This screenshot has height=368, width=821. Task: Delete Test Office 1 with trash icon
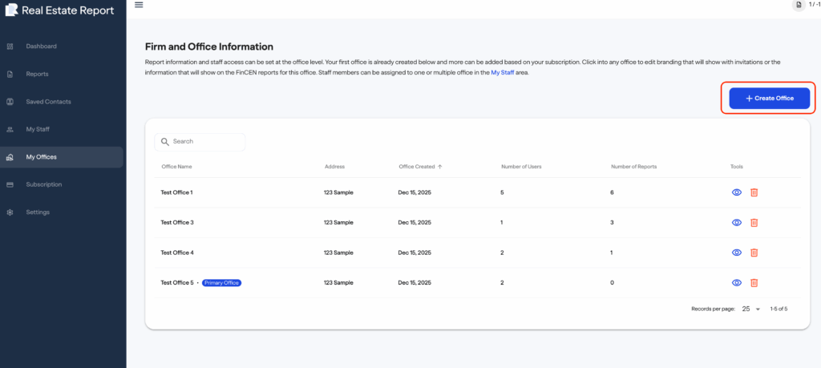754,192
